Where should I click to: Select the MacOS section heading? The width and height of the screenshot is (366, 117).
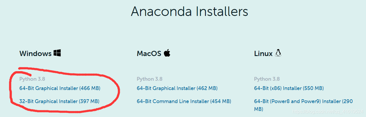click(149, 53)
